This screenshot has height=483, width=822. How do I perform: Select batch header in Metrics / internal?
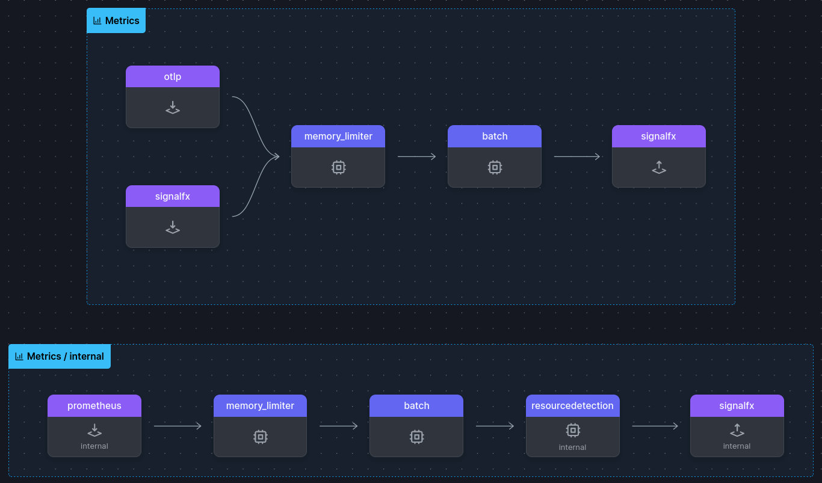416,405
